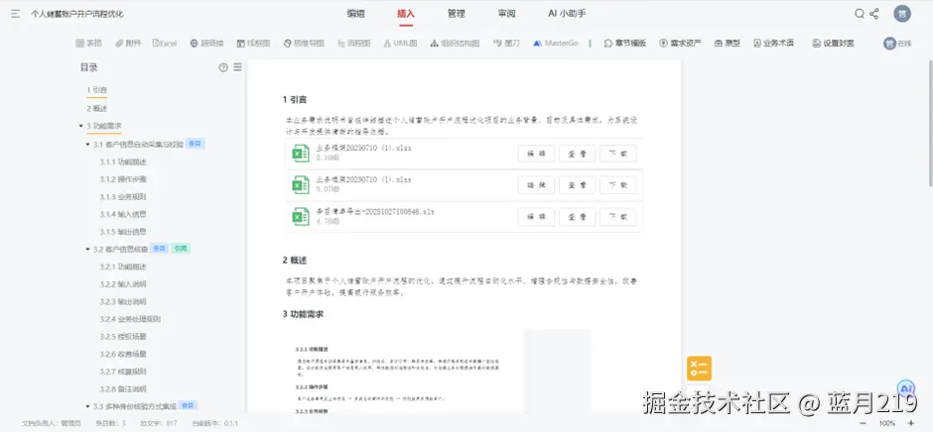Screen dimensions: 933x432
Task: Open 业务术语 business terms
Action: click(773, 43)
